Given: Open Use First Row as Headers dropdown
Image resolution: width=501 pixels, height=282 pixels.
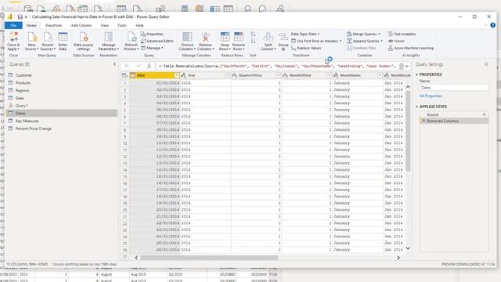Looking at the screenshot, I should [x=316, y=41].
